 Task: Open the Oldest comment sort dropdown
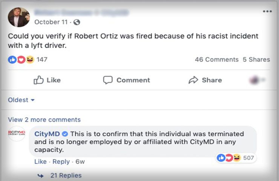tap(21, 100)
